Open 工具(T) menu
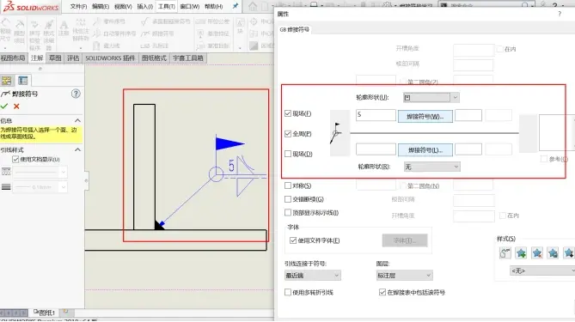575x322 pixels. click(167, 7)
